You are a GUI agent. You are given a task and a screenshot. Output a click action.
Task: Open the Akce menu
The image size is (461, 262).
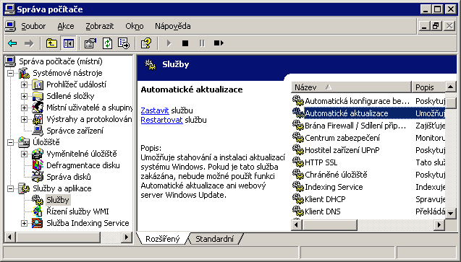66,27
